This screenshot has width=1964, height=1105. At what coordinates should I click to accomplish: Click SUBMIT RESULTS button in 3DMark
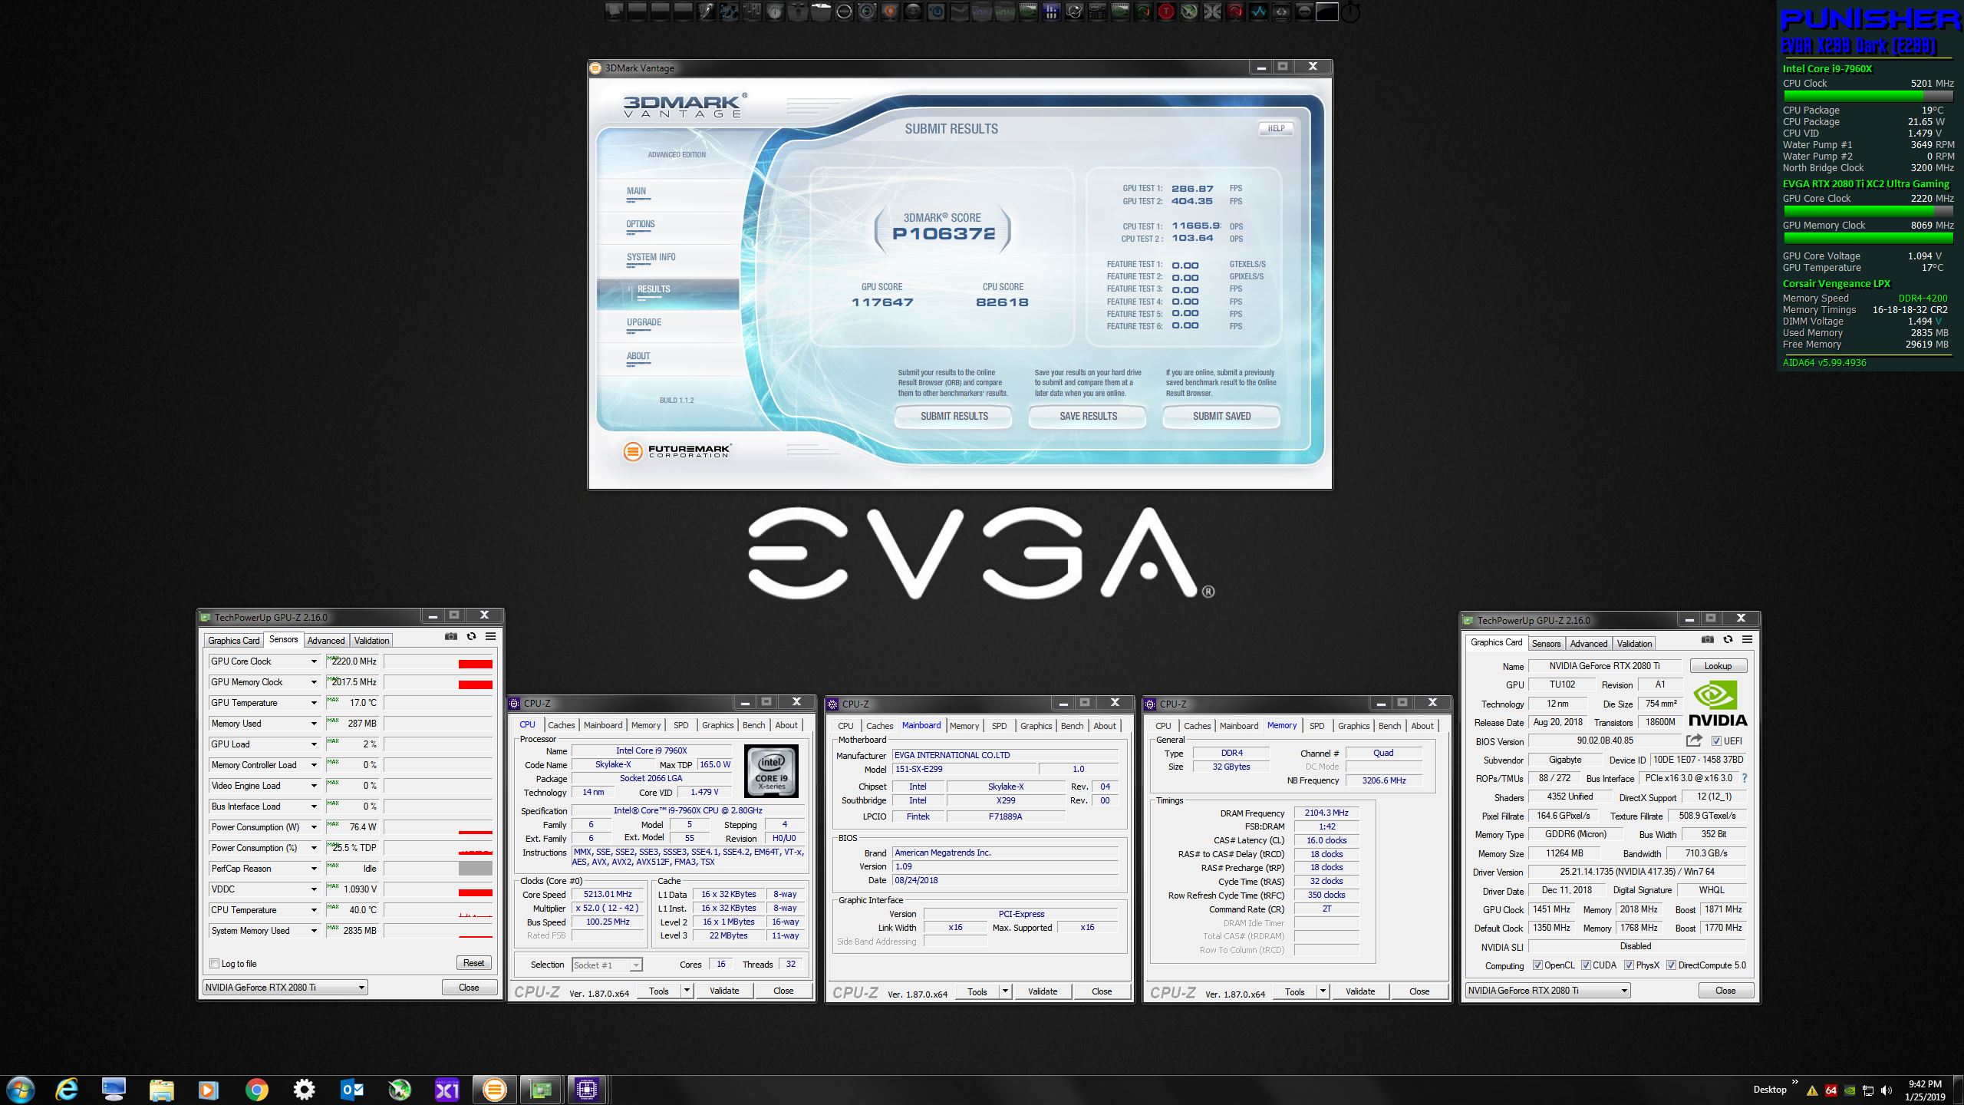(x=954, y=417)
